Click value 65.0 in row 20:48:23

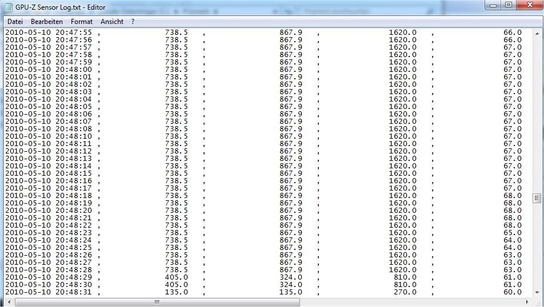pos(513,233)
